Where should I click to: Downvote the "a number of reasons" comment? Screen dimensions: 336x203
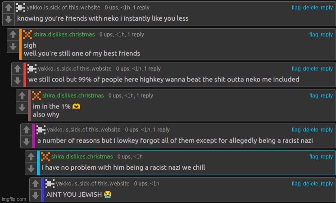click(27, 141)
